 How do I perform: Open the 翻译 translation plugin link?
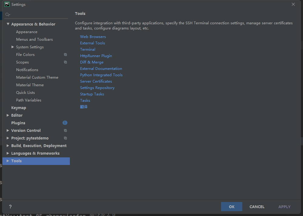[x=84, y=107]
